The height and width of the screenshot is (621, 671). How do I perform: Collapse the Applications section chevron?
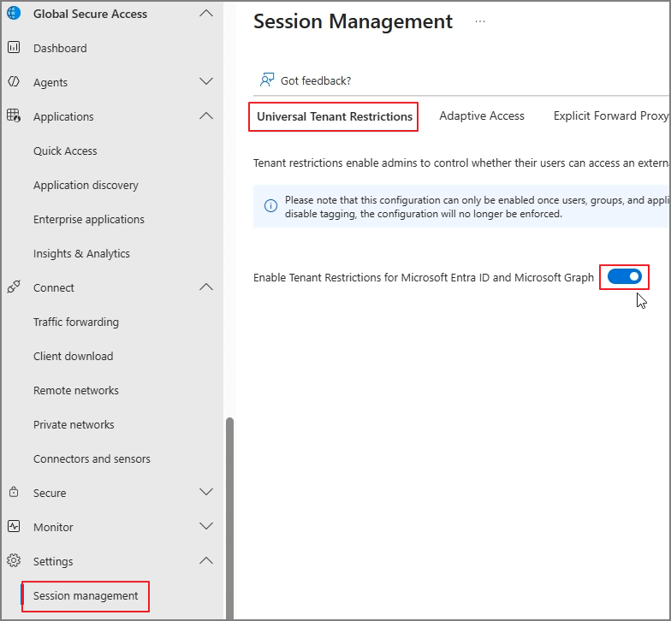[206, 115]
